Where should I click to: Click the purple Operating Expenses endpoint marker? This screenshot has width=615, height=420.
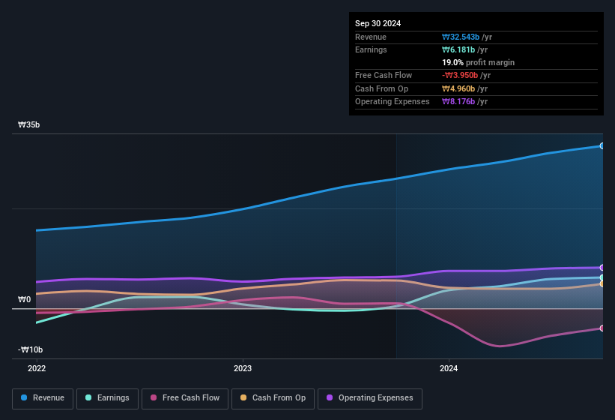pyautogui.click(x=602, y=268)
